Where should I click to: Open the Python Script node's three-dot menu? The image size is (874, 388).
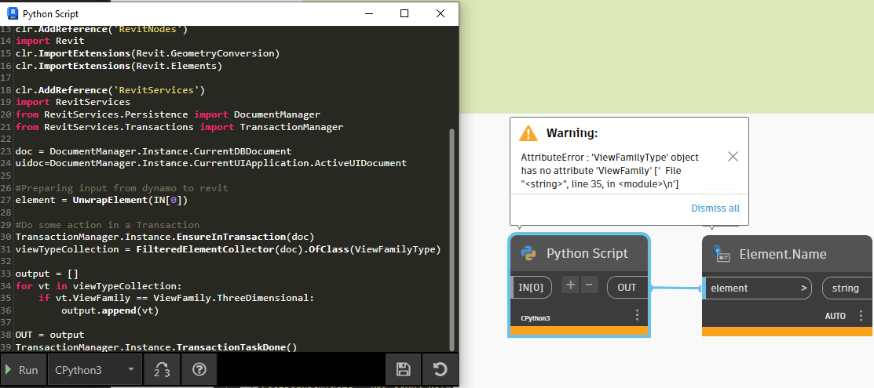coord(637,316)
